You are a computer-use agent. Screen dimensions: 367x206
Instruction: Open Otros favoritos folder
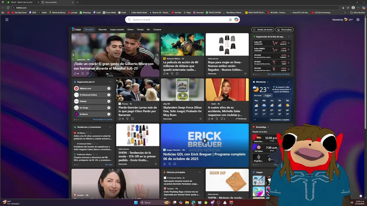point(357,13)
